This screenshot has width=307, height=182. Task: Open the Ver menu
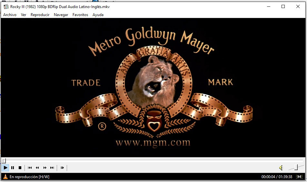click(24, 15)
